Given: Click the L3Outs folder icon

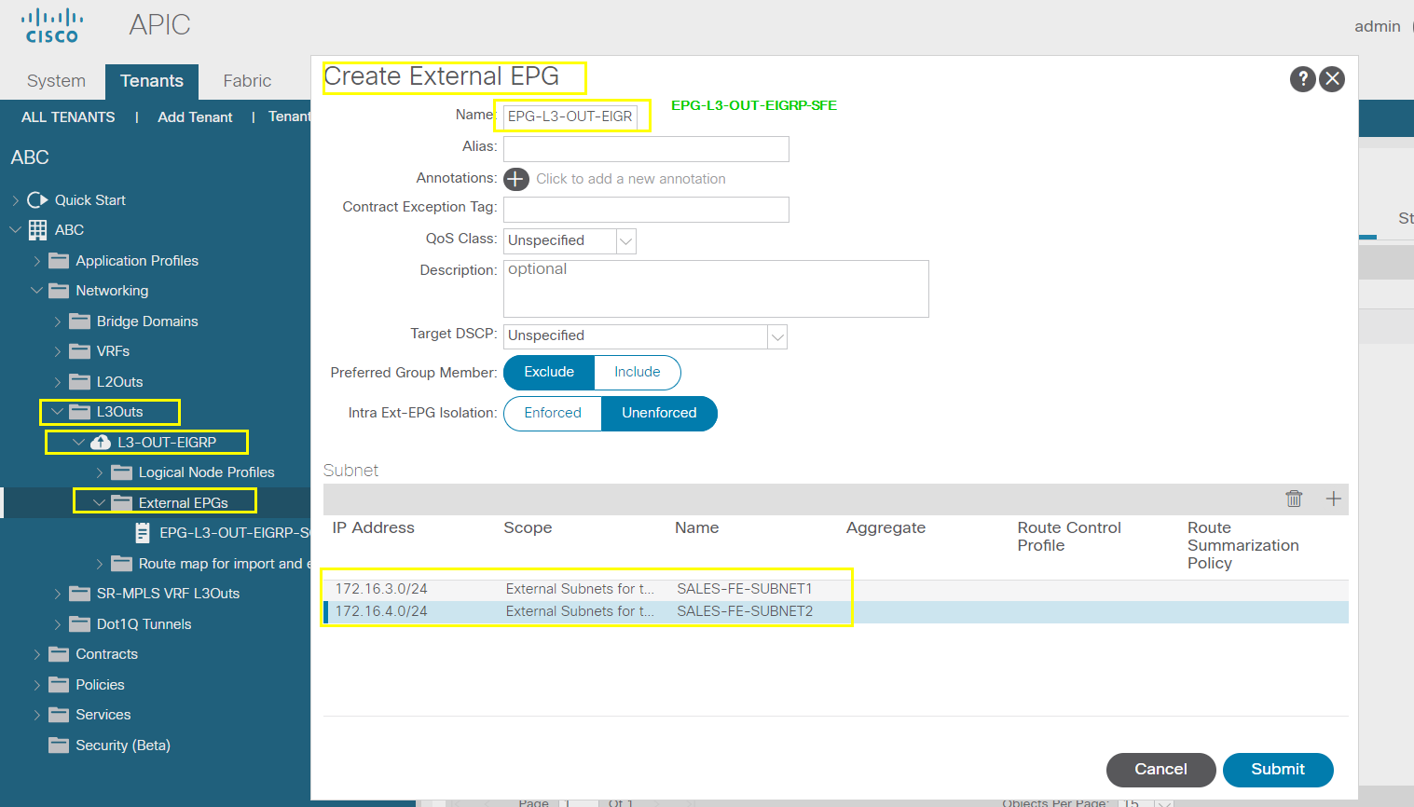Looking at the screenshot, I should [80, 411].
